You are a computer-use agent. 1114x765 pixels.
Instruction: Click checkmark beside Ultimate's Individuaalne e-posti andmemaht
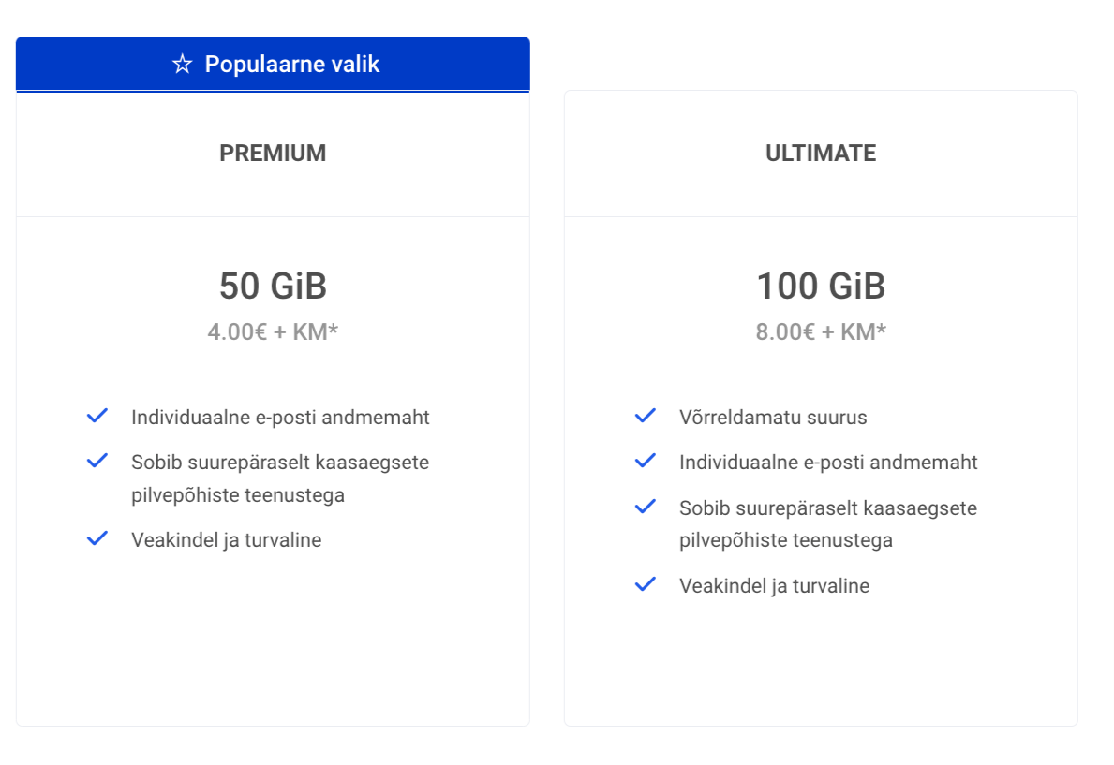(x=646, y=461)
